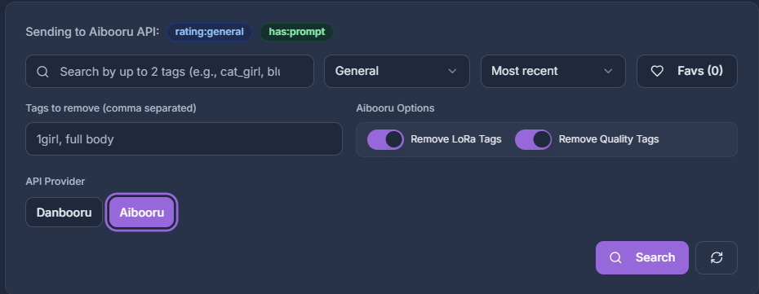
Task: Click the refresh arrows icon button
Action: [717, 258]
